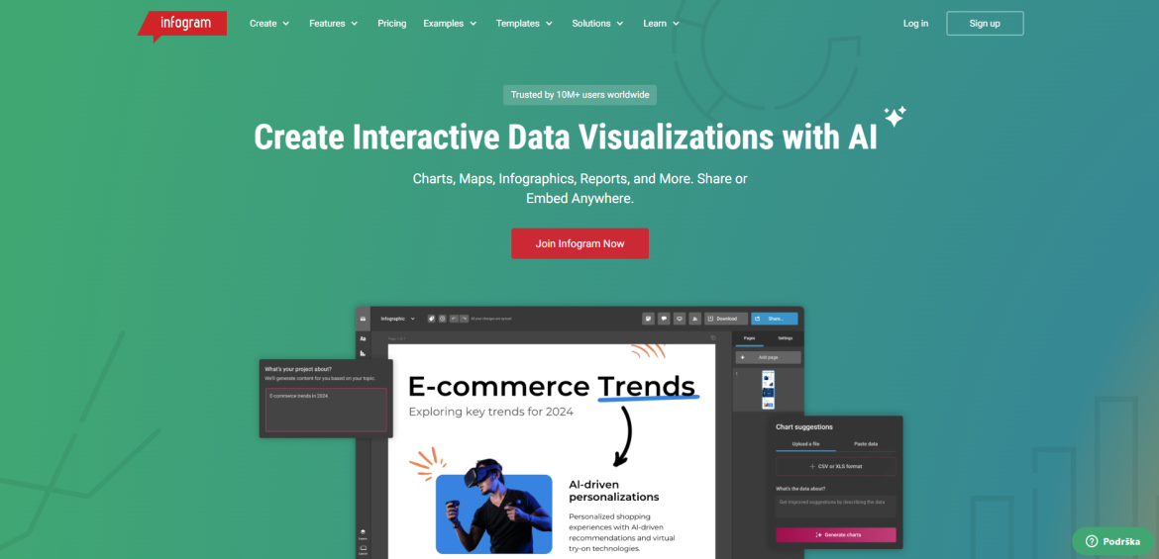The height and width of the screenshot is (559, 1159).
Task: Switch to the Settings tab
Action: tap(785, 338)
